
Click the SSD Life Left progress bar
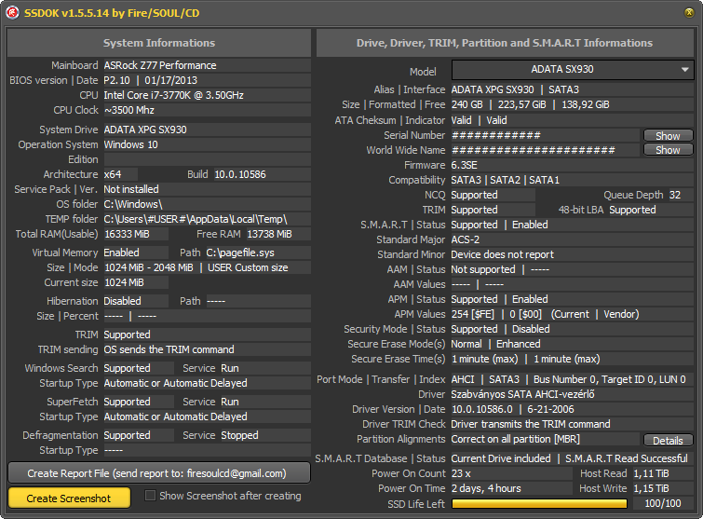pyautogui.click(x=539, y=504)
